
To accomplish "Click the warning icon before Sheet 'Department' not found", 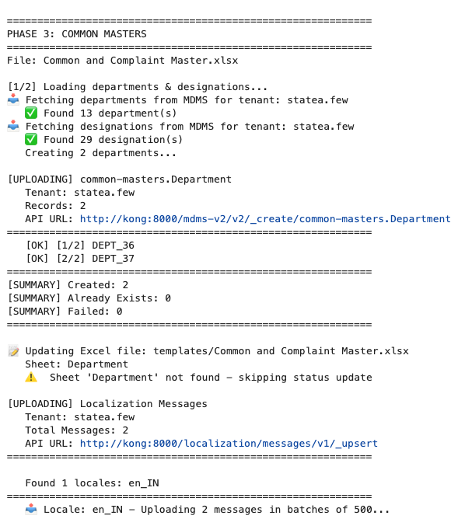I will click(31, 378).
